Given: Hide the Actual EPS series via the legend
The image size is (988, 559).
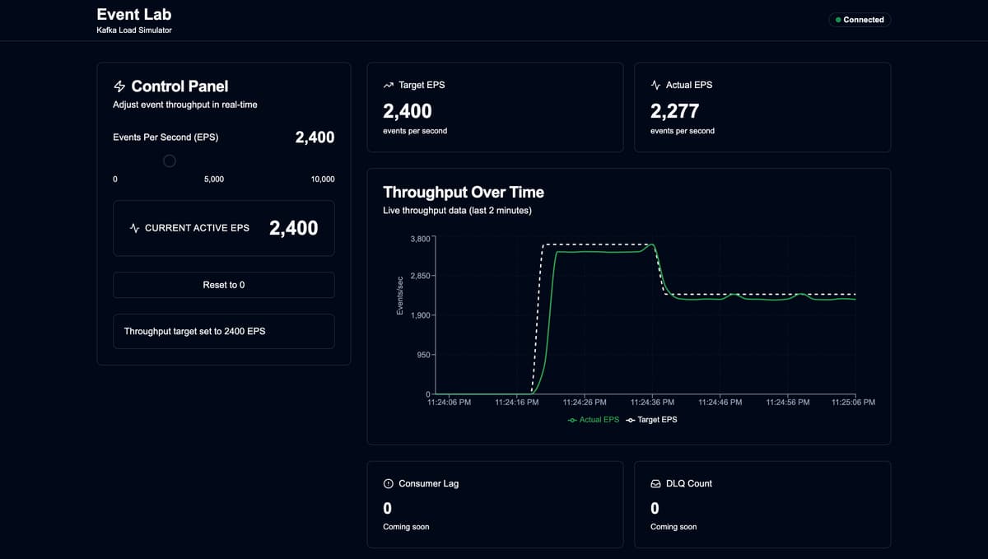Looking at the screenshot, I should 593,419.
